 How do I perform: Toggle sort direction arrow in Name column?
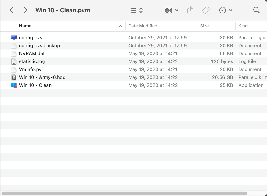(120, 26)
